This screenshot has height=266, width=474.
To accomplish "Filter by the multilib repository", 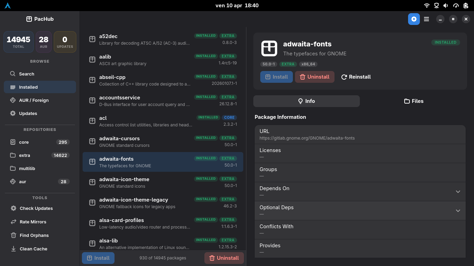I will (40, 168).
